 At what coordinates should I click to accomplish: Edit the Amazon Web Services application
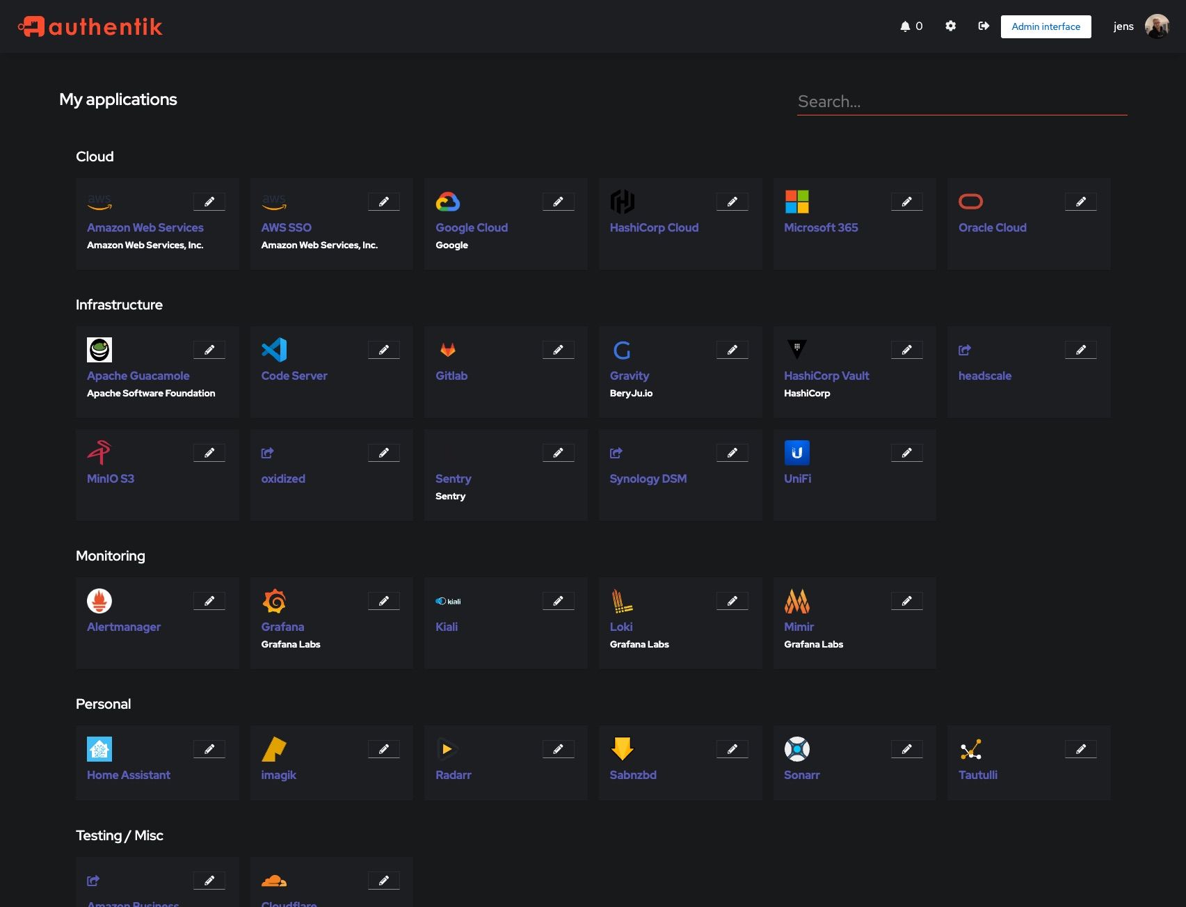tap(209, 202)
